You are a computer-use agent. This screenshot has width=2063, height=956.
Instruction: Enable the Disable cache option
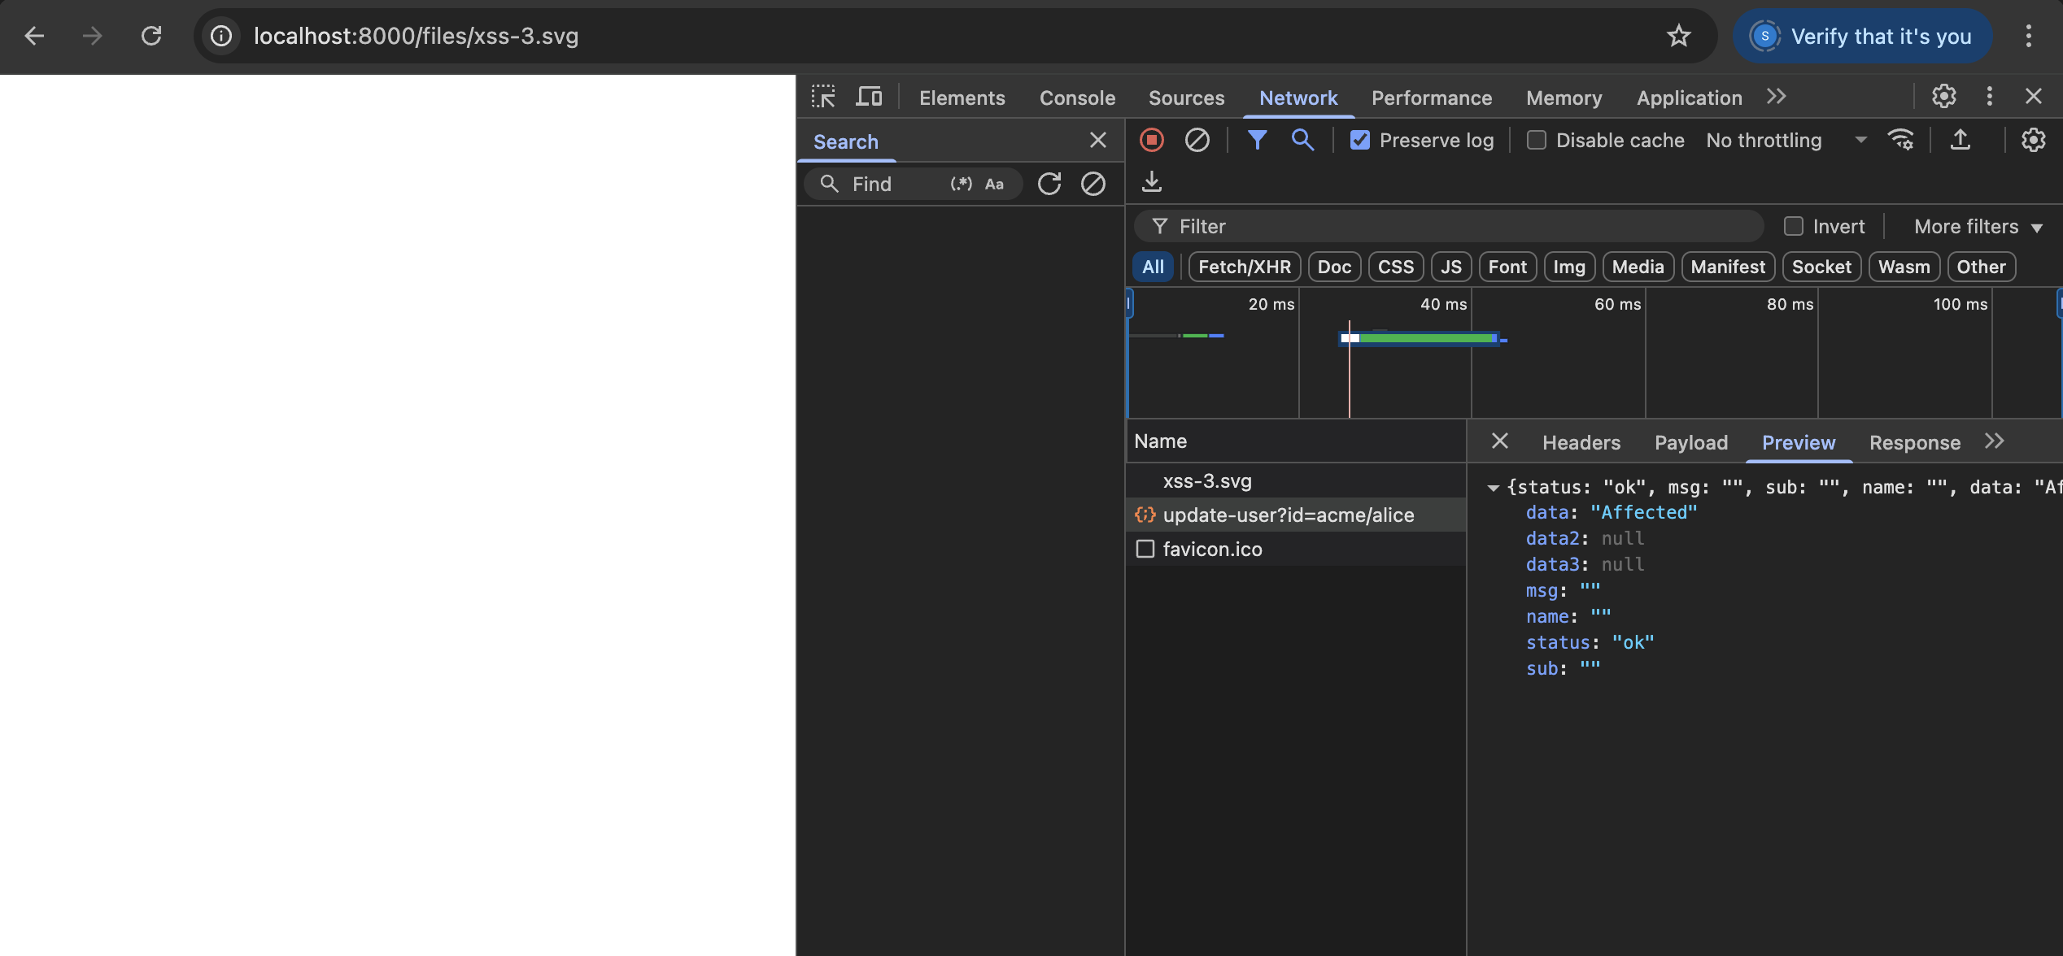click(1536, 140)
